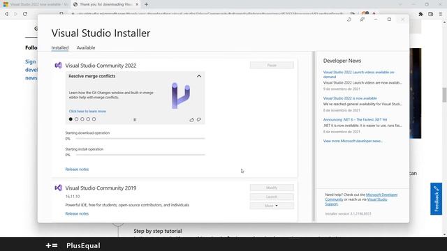Minimize the Visual Studio Installer window
The width and height of the screenshot is (447, 251).
(376, 20)
